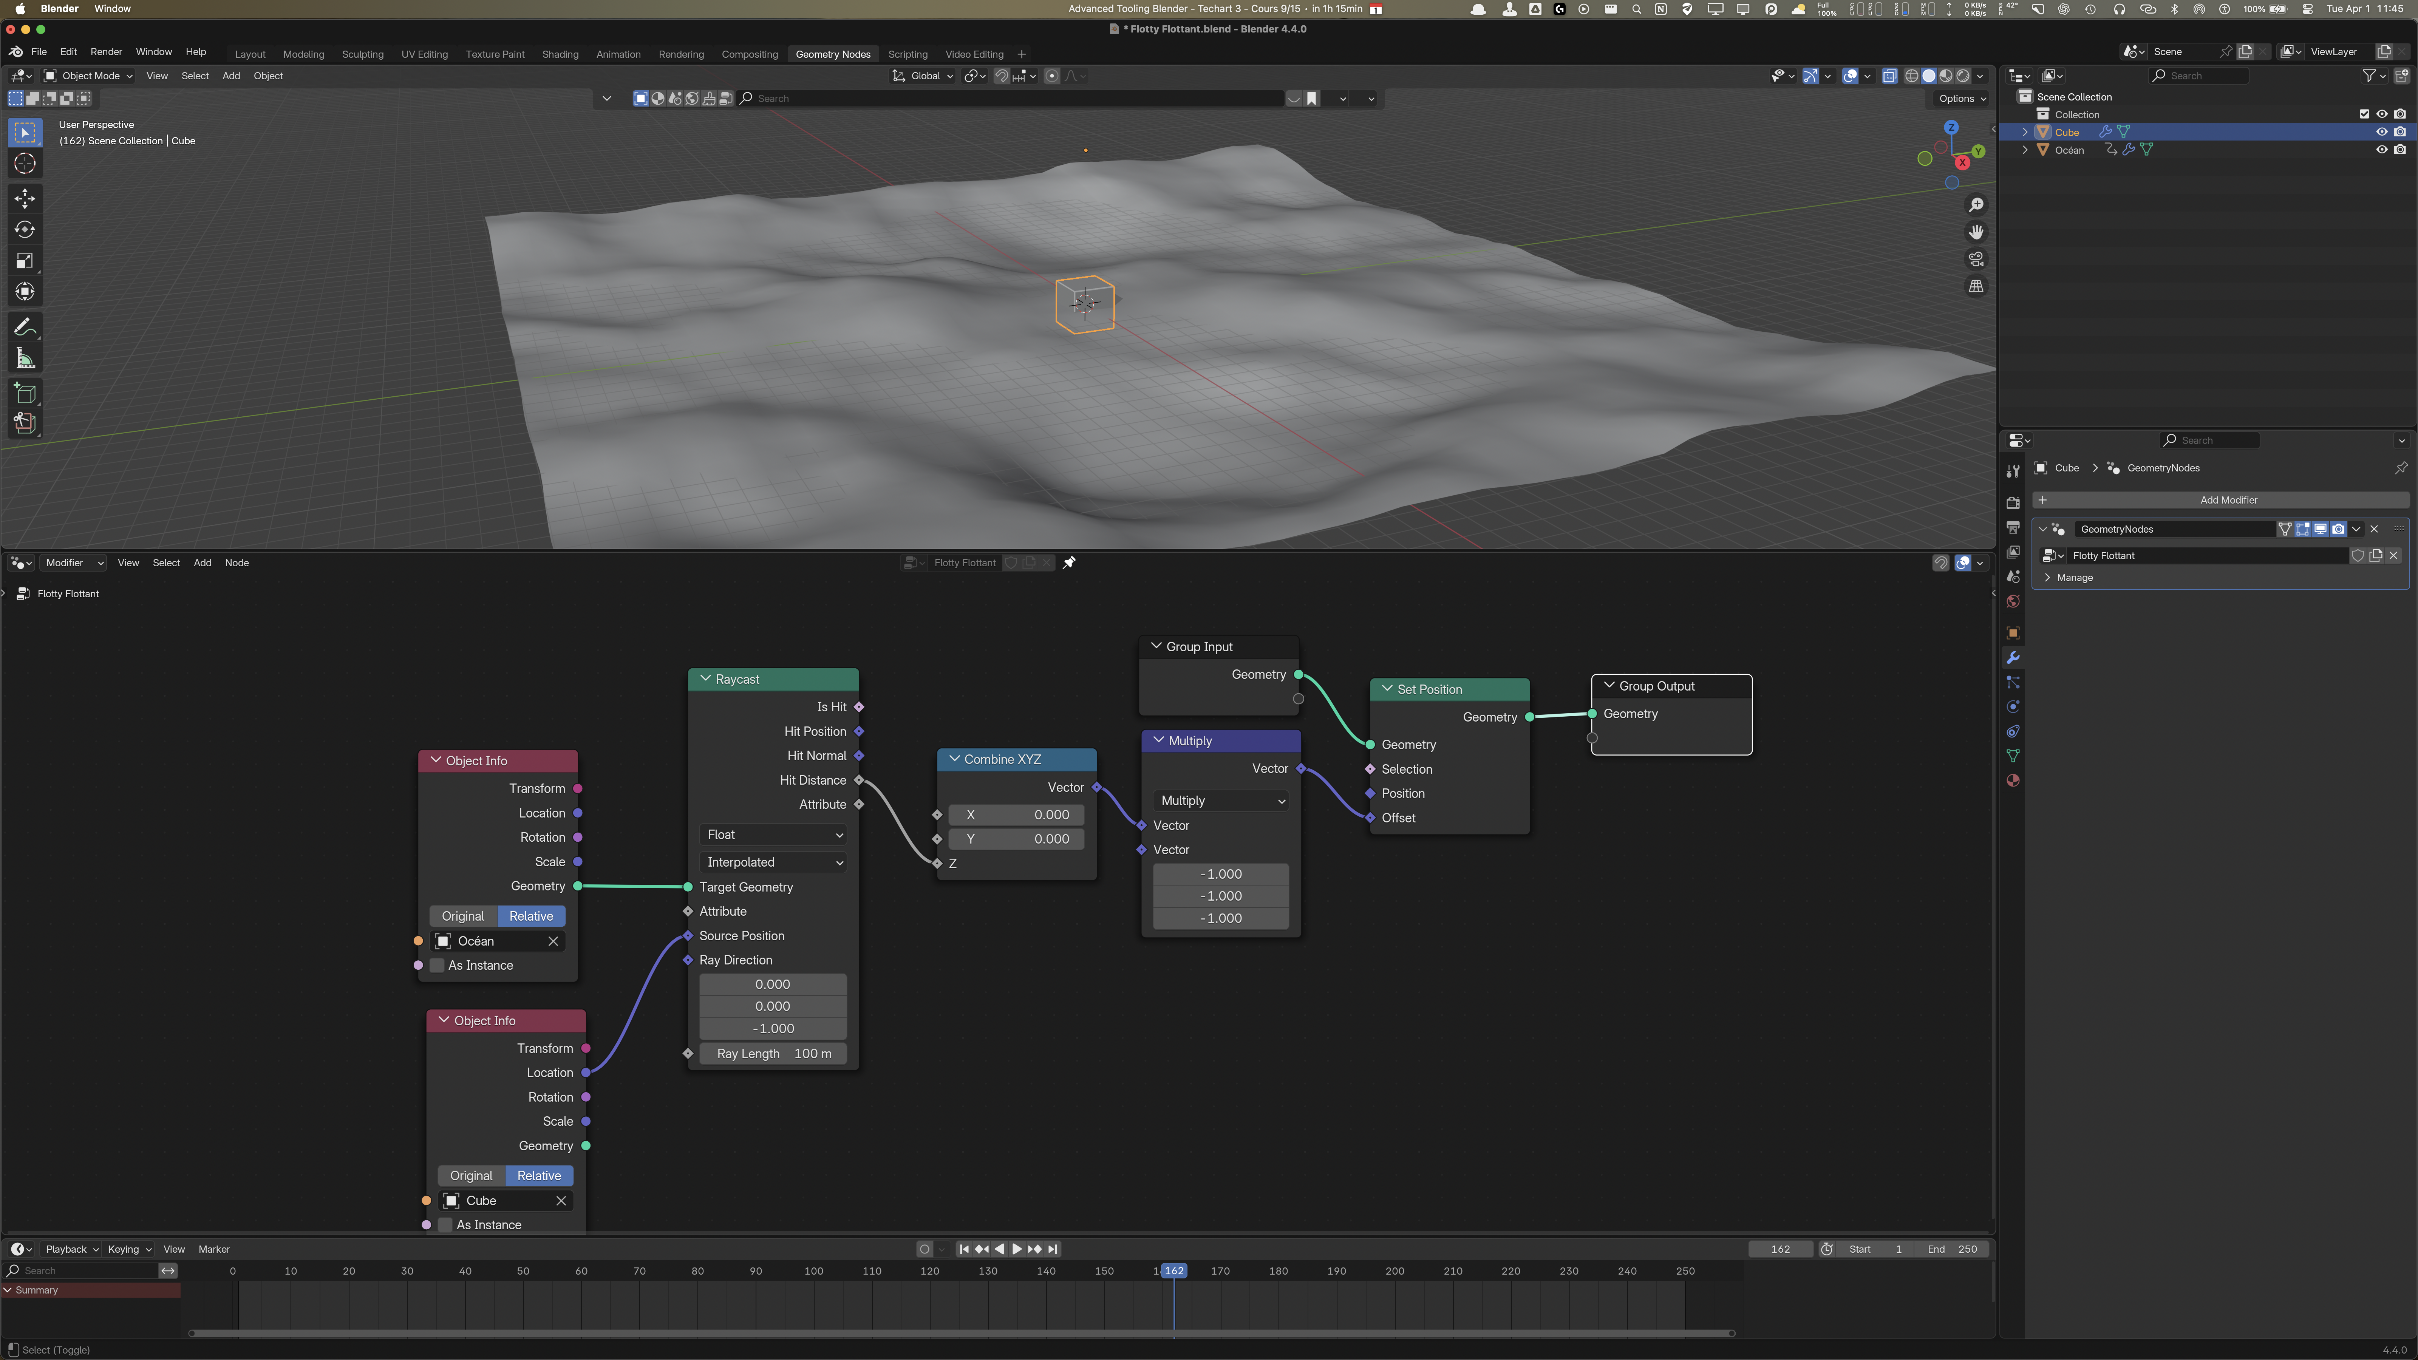This screenshot has width=2418, height=1360.
Task: Disable Cube in renders via camera icon
Action: pos(2400,132)
